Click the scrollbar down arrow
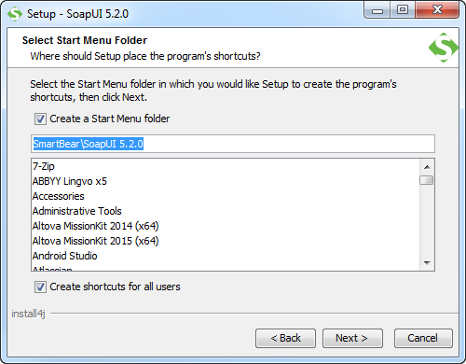Image resolution: width=466 pixels, height=364 pixels. coord(427,263)
